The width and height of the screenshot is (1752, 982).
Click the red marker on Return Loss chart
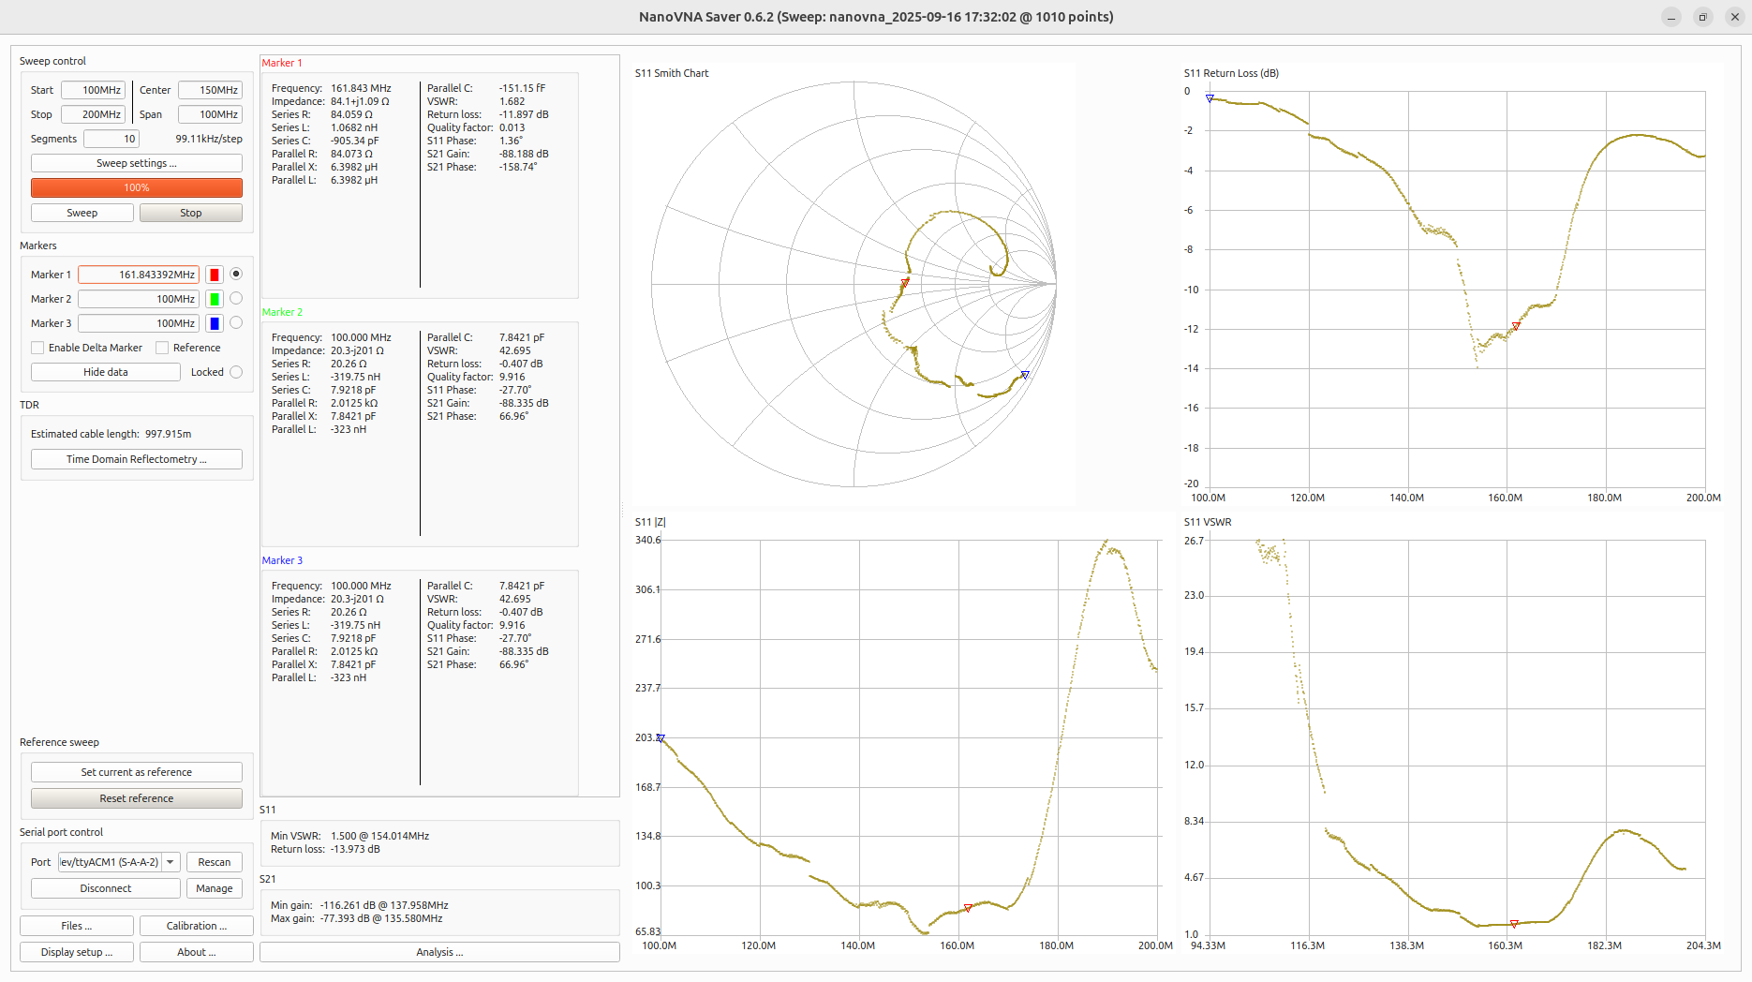pyautogui.click(x=1516, y=326)
